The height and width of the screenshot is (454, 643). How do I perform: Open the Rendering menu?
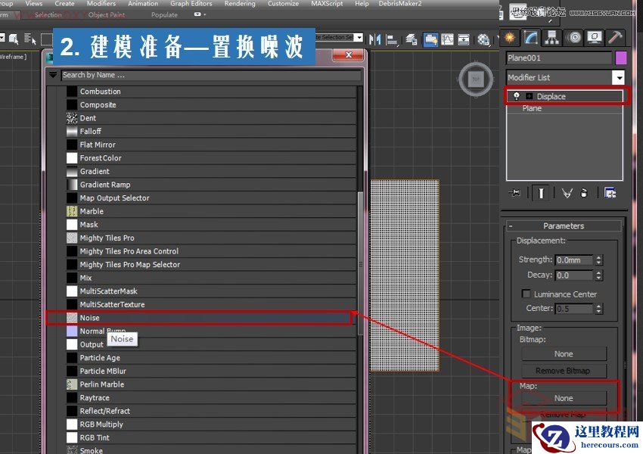[x=240, y=4]
